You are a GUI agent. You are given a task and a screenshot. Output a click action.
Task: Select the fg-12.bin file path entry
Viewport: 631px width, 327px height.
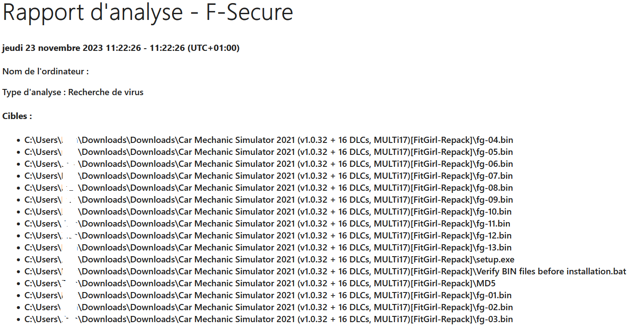(268, 236)
